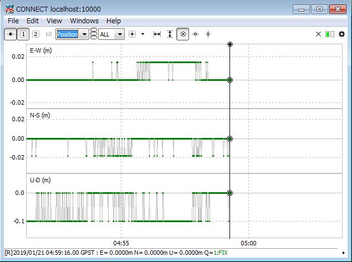Open the Edit menu
This screenshot has height=262, width=352.
[33, 20]
